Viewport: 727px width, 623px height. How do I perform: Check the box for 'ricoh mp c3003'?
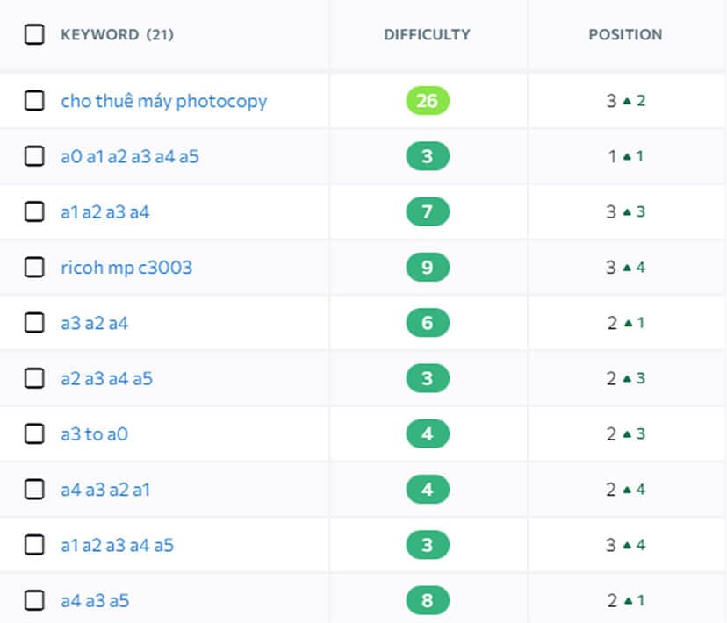point(34,268)
